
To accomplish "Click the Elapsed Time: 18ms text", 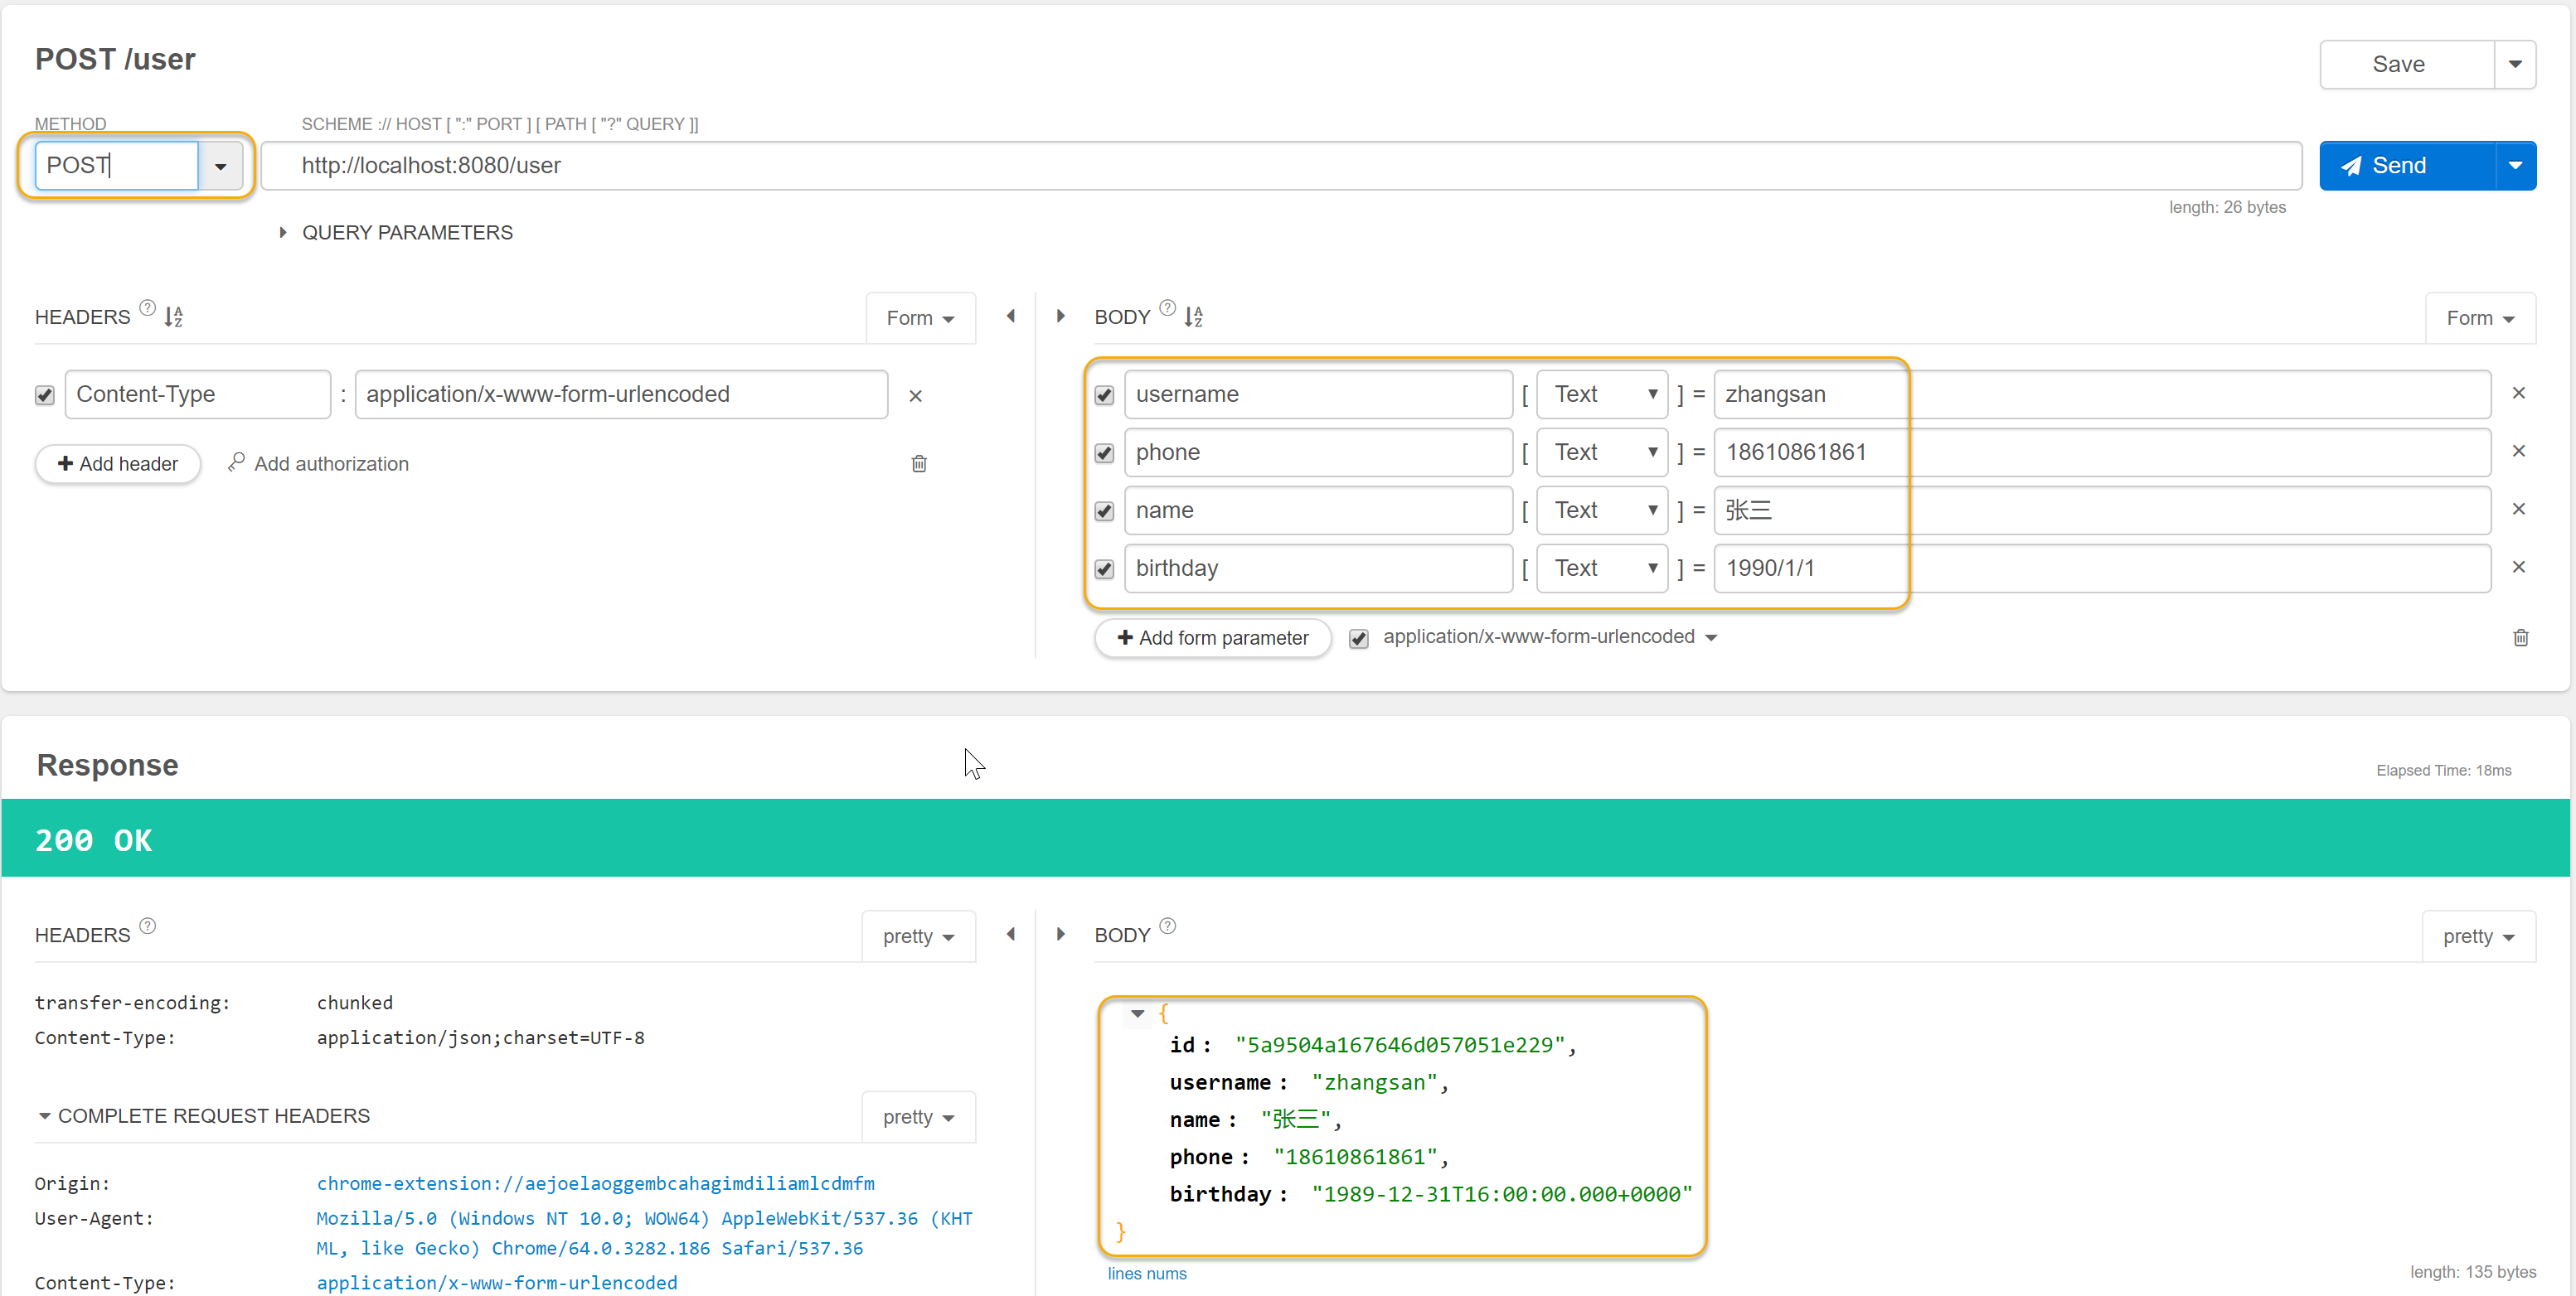I will pyautogui.click(x=2443, y=771).
